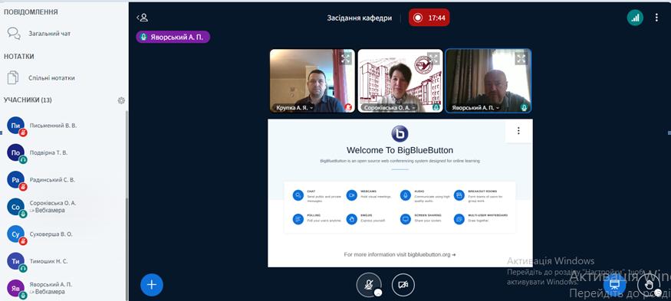Viewport: 671px width, 301px height.
Task: Click the participants list vertical scrollbar
Action: [x=127, y=205]
